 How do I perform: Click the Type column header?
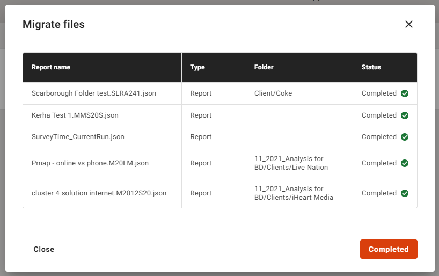[197, 67]
